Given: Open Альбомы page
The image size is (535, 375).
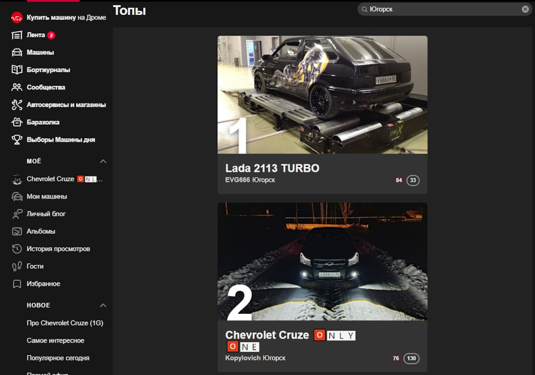Looking at the screenshot, I should 41,231.
